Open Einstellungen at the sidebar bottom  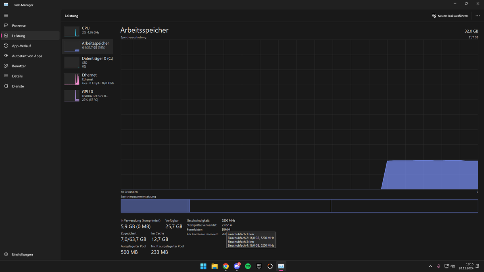coord(30,254)
